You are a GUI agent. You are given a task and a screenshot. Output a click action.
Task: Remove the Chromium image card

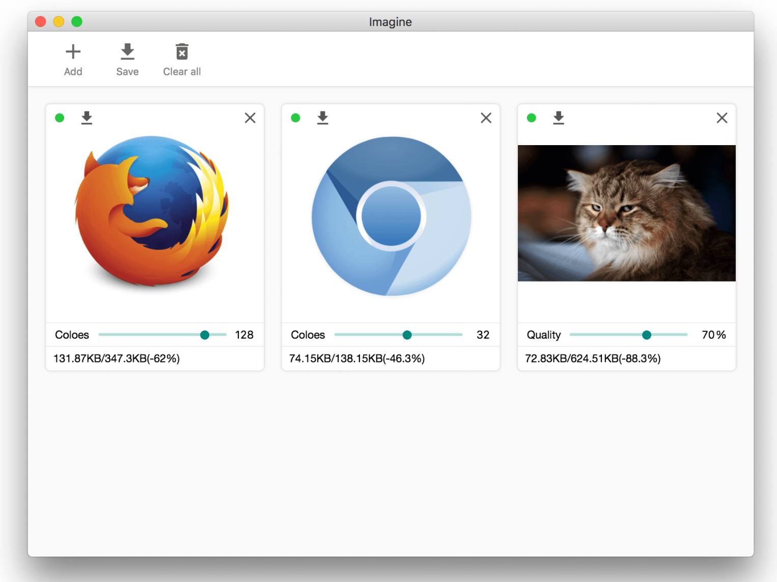click(x=486, y=118)
